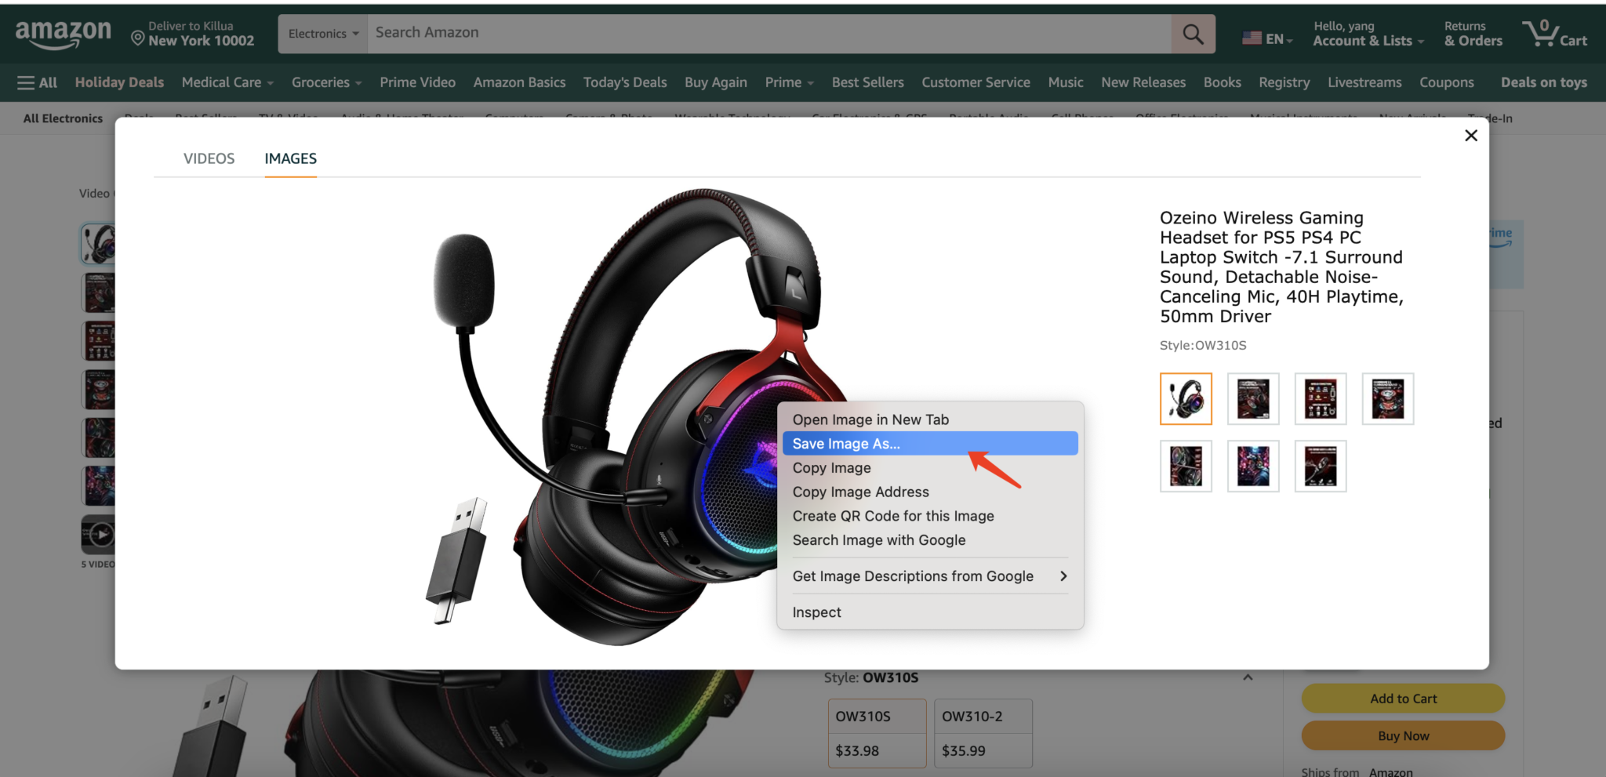1606x777 pixels.
Task: Select the OW310-2 style priced $35.99
Action: (x=983, y=733)
